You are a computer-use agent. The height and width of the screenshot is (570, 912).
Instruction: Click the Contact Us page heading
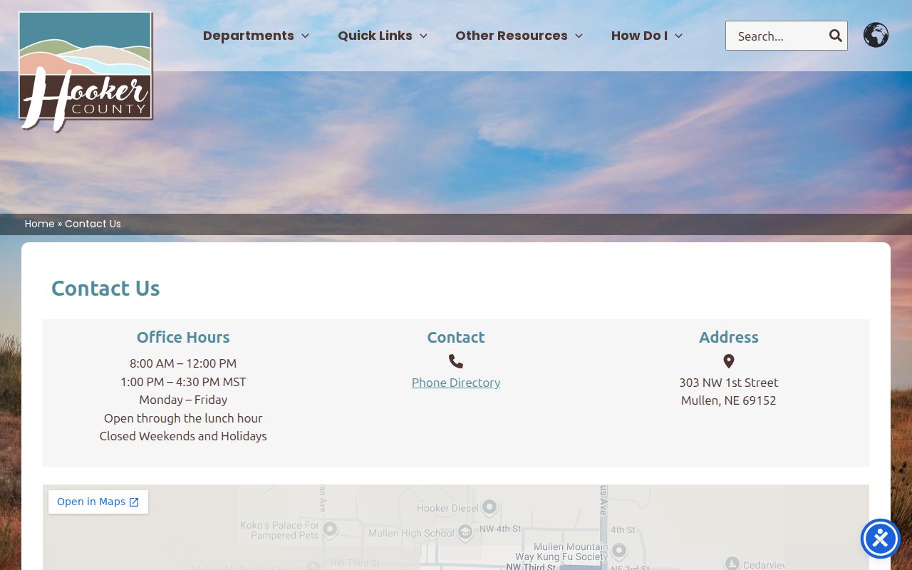coord(105,288)
